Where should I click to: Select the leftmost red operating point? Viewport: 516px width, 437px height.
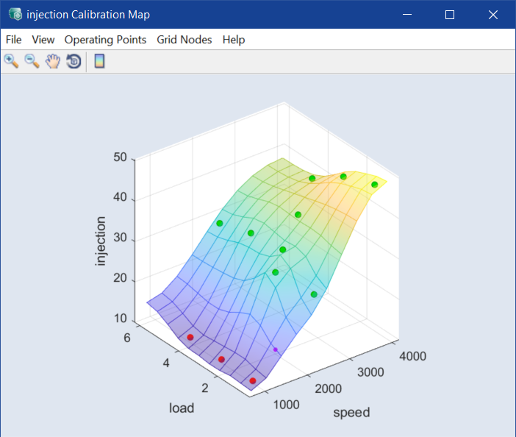tap(190, 337)
